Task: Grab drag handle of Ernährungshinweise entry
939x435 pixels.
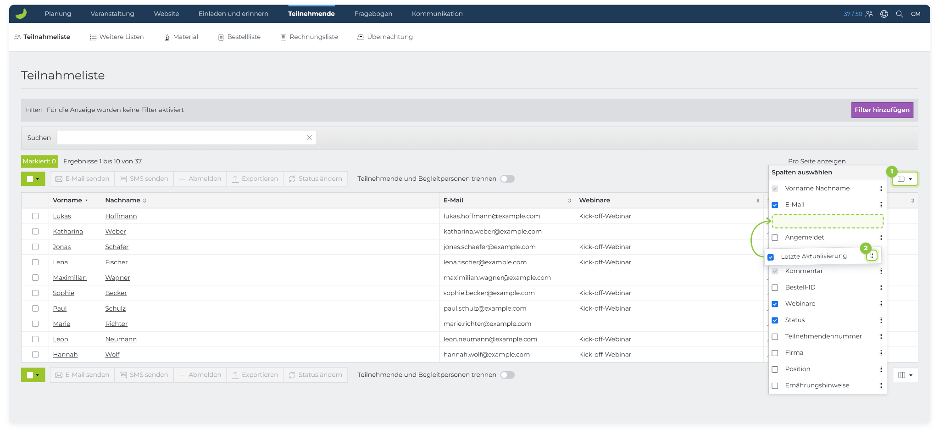Action: click(x=880, y=385)
